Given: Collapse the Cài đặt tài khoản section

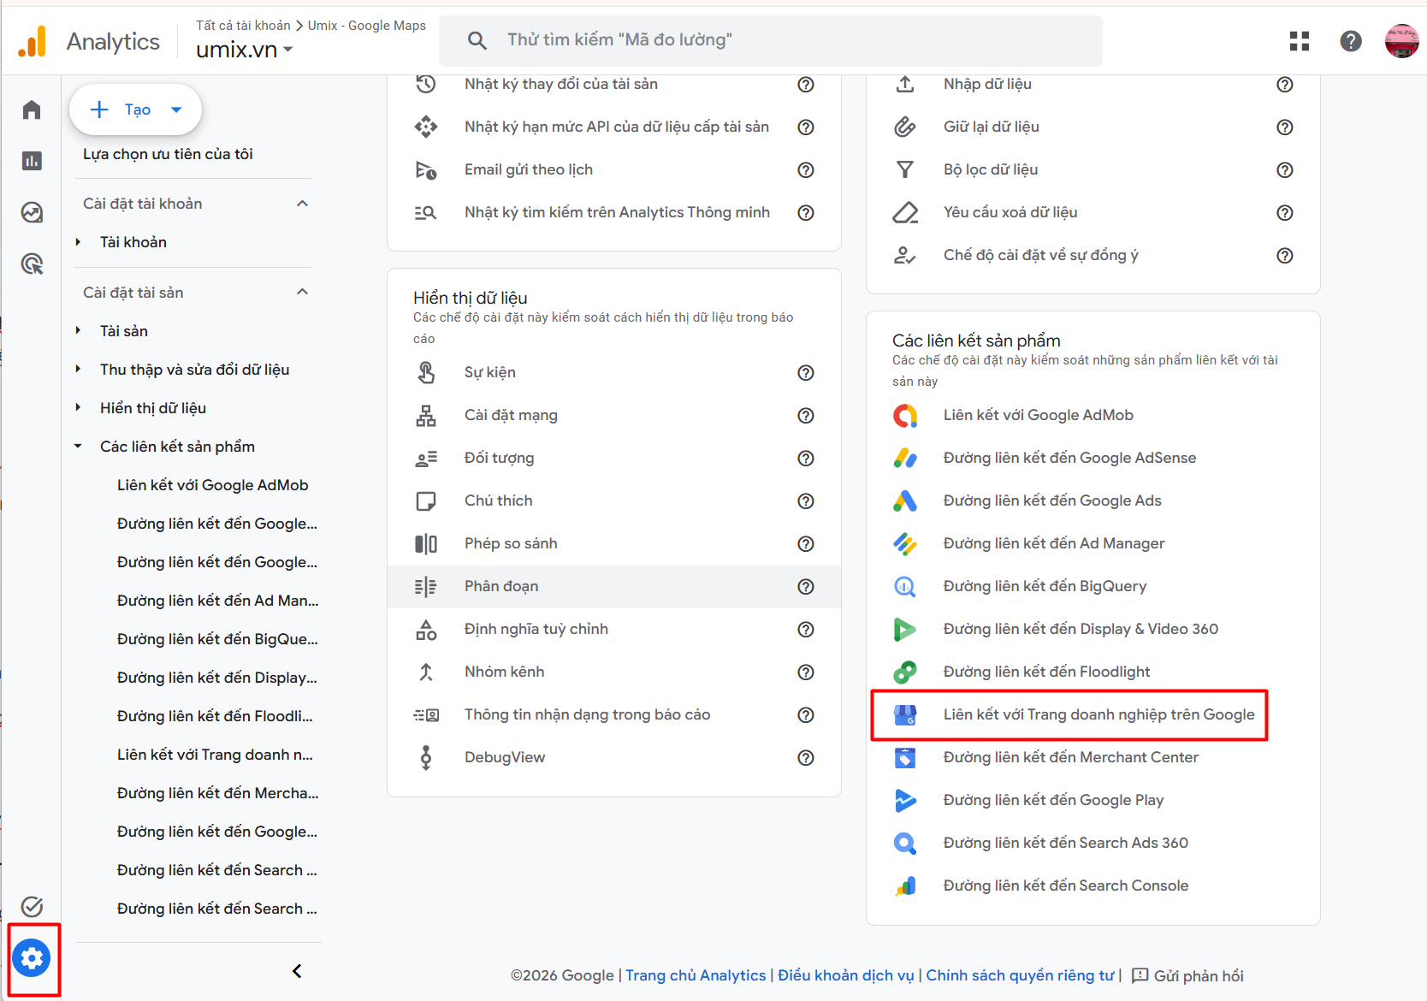Looking at the screenshot, I should [x=302, y=204].
